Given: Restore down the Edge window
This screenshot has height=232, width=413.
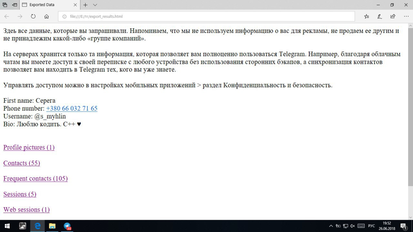Looking at the screenshot, I should (x=392, y=5).
